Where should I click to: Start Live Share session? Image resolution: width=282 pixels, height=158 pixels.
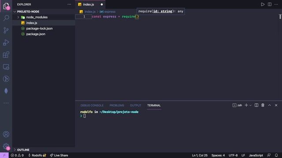point(59,155)
